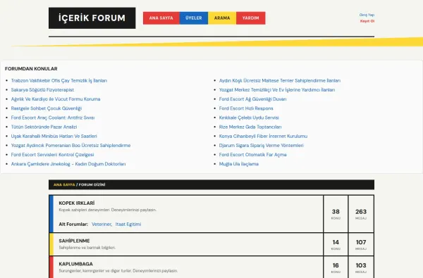Click the Kayıt Ol link
Screen dimensions: 423x278
point(367,21)
